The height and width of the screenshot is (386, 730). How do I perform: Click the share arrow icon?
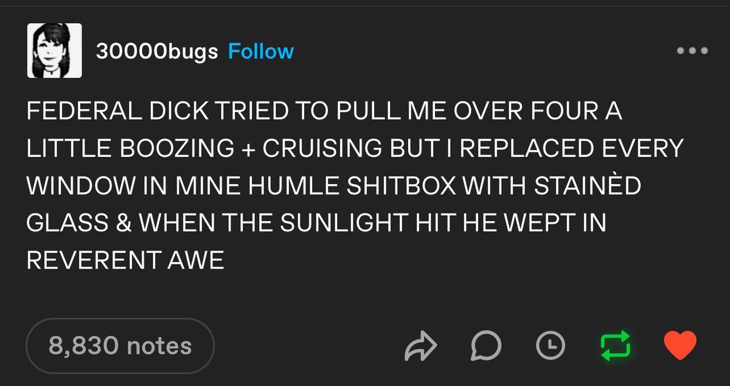[x=421, y=346]
